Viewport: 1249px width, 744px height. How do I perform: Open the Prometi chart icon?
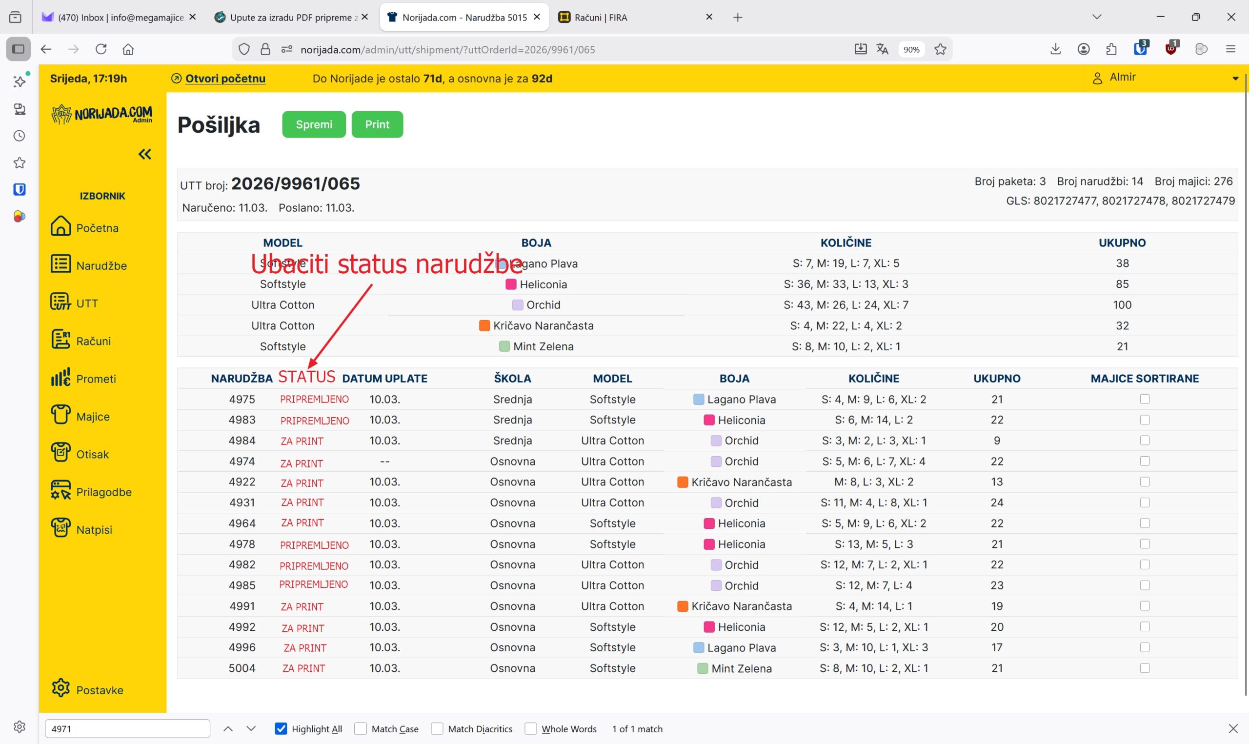[60, 378]
